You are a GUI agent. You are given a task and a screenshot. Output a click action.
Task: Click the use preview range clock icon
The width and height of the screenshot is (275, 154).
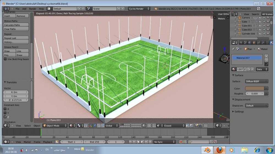click(57, 142)
